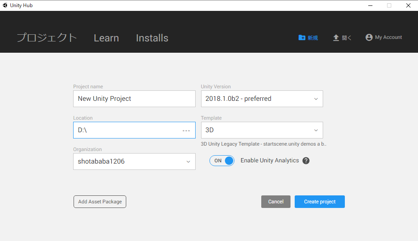Image resolution: width=418 pixels, height=241 pixels.
Task: Click the Enable Unity Analytics label
Action: point(270,160)
